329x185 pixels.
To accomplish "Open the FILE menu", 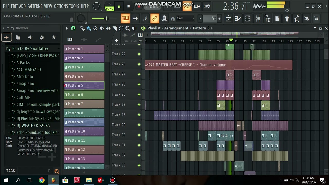I will pos(6,6).
